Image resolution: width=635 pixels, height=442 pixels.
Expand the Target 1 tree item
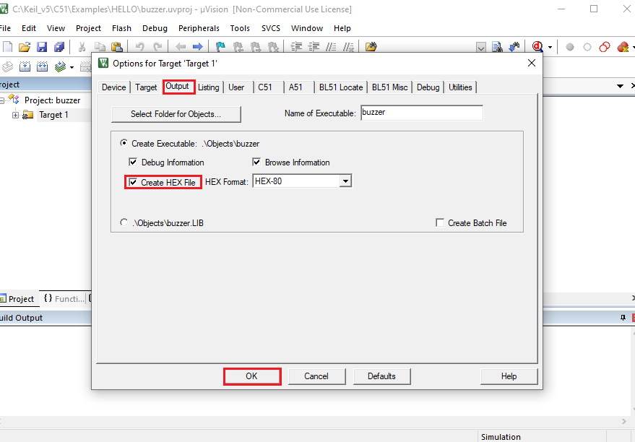15,115
